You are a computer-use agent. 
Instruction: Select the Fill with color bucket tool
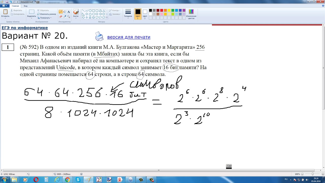point(64,12)
